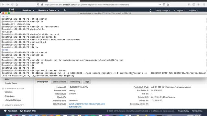Switch to the Tags tab
This screenshot has width=207, height=116.
point(87,82)
